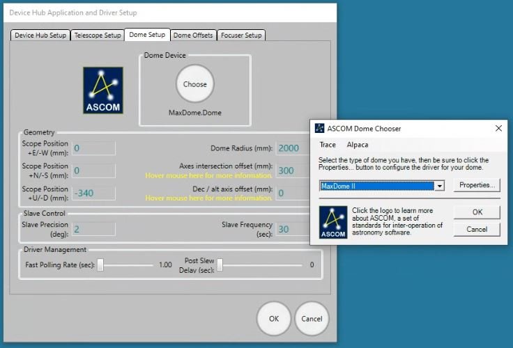Image resolution: width=513 pixels, height=348 pixels.
Task: Click the round OK button in Driver Setup
Action: (274, 319)
